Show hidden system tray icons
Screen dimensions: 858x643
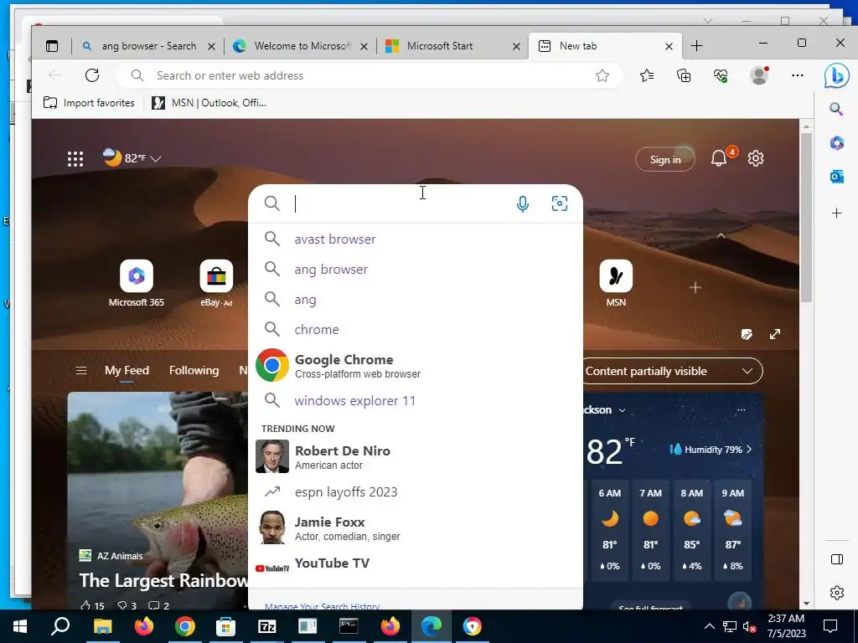click(x=709, y=626)
